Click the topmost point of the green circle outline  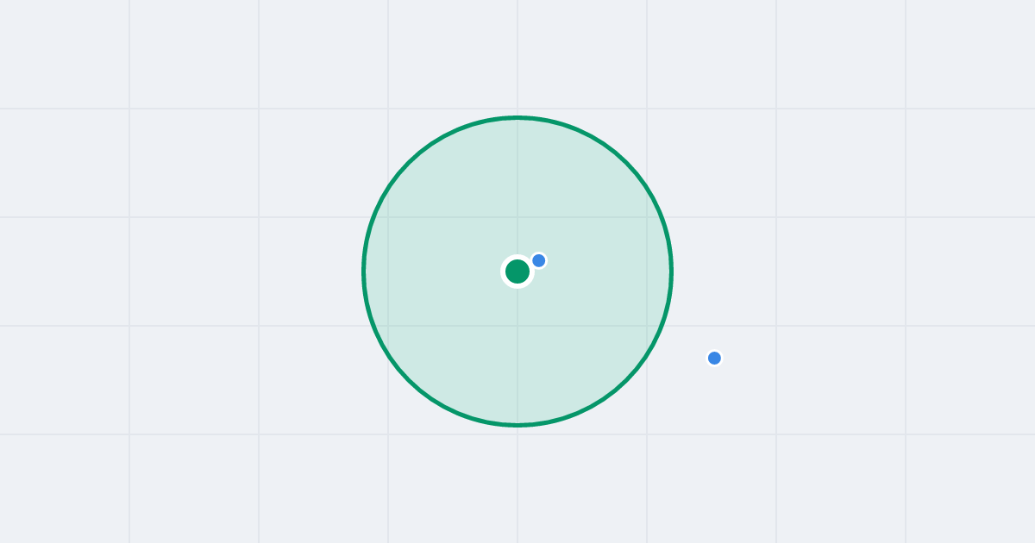(517, 117)
